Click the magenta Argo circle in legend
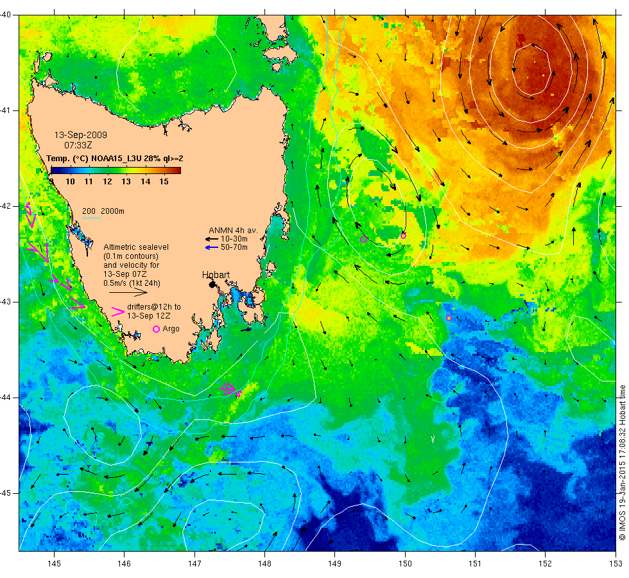This screenshot has height=578, width=629. point(157,329)
